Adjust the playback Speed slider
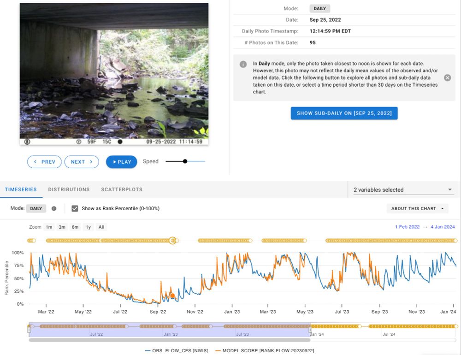The width and height of the screenshot is (461, 355). point(185,161)
